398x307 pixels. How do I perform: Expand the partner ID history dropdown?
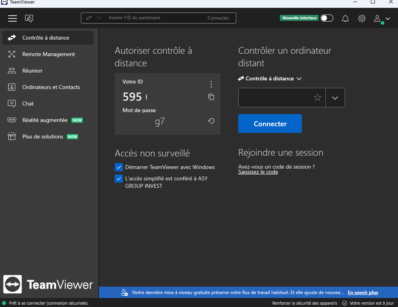[335, 98]
